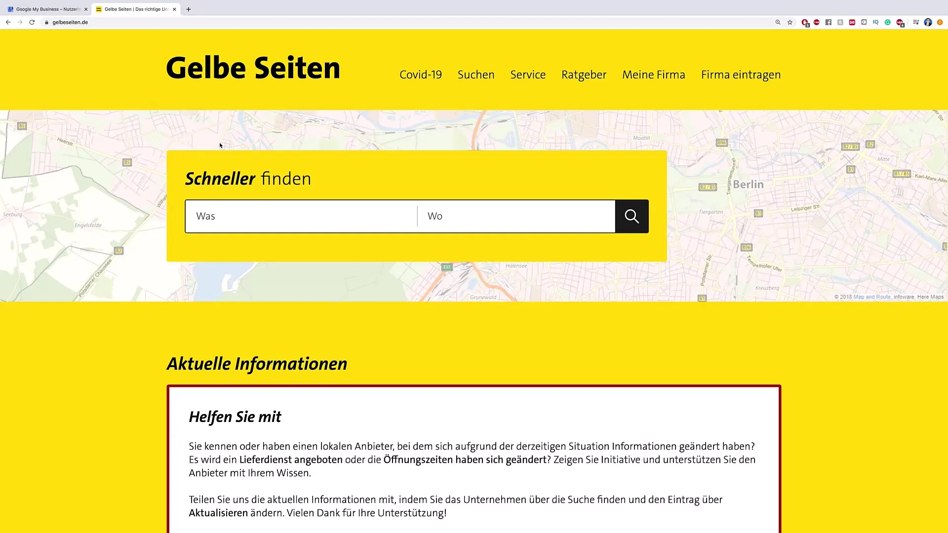Viewport: 948px width, 533px height.
Task: Click the browser back navigation arrow
Action: 8,22
